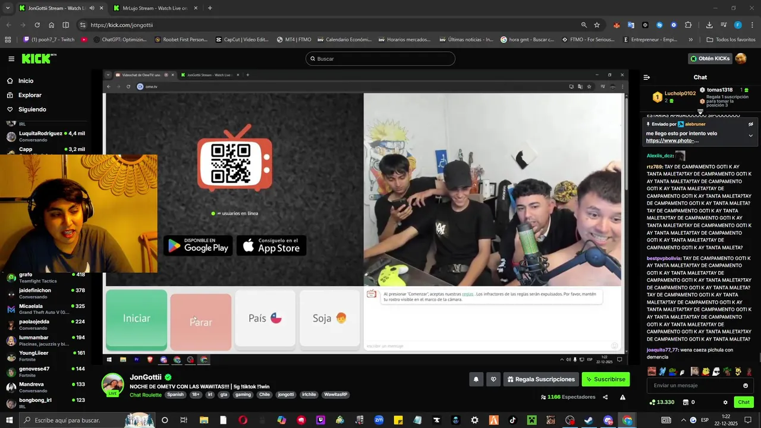Bookmark this page with star icon
This screenshot has height=428, width=761.
click(x=597, y=25)
